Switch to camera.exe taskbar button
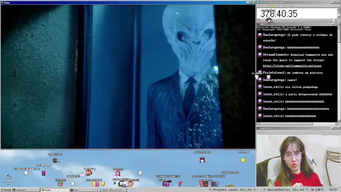341x192 pixels. click(25, 190)
